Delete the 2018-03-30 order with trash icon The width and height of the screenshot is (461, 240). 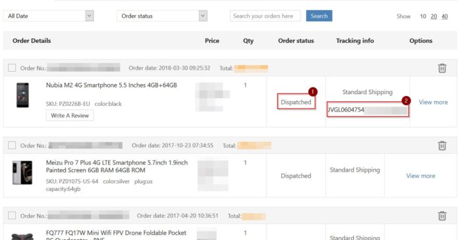(442, 68)
